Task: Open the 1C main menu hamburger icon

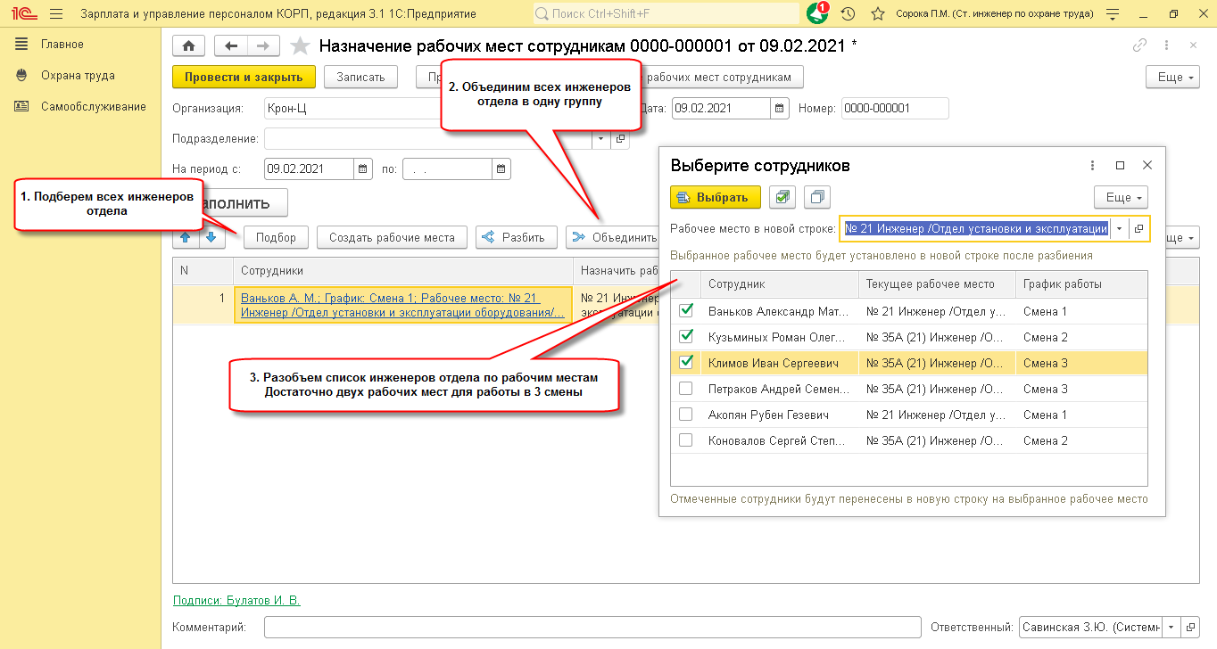Action: click(56, 14)
